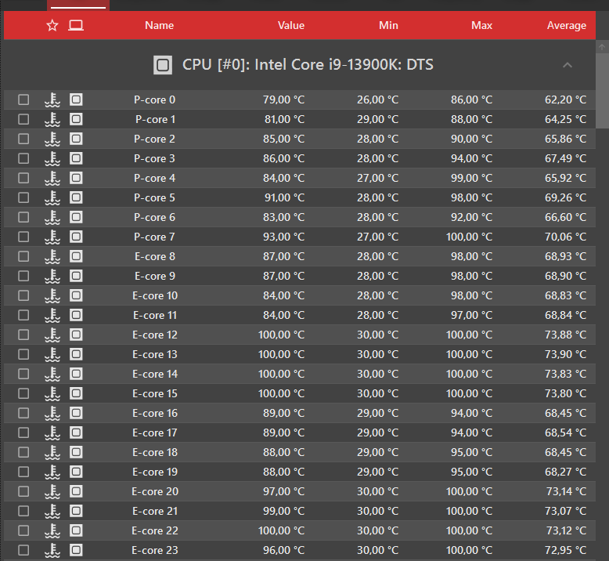The width and height of the screenshot is (609, 561).
Task: Select the E-core 22 sensor name
Action: tap(154, 530)
